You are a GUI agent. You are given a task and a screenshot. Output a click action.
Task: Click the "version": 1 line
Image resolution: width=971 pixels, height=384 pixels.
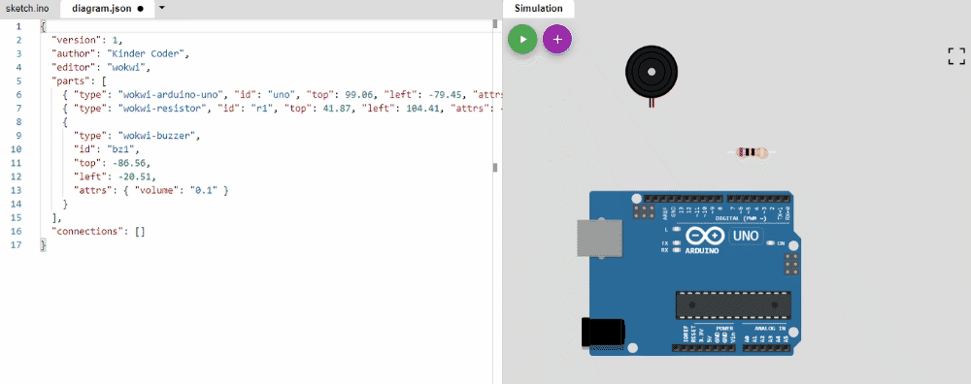[87, 40]
